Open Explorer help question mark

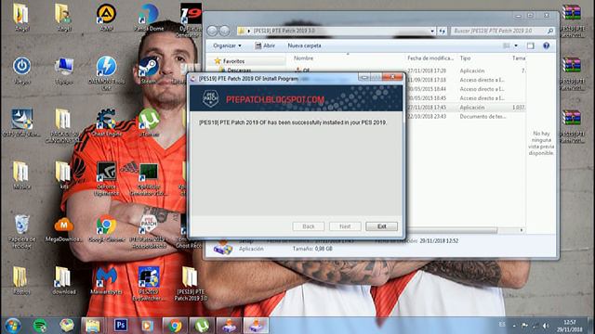pos(546,45)
